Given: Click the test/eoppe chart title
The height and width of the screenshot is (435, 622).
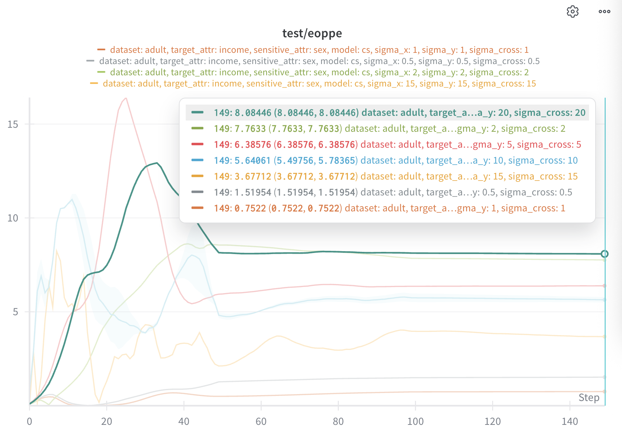Looking at the screenshot, I should point(312,33).
